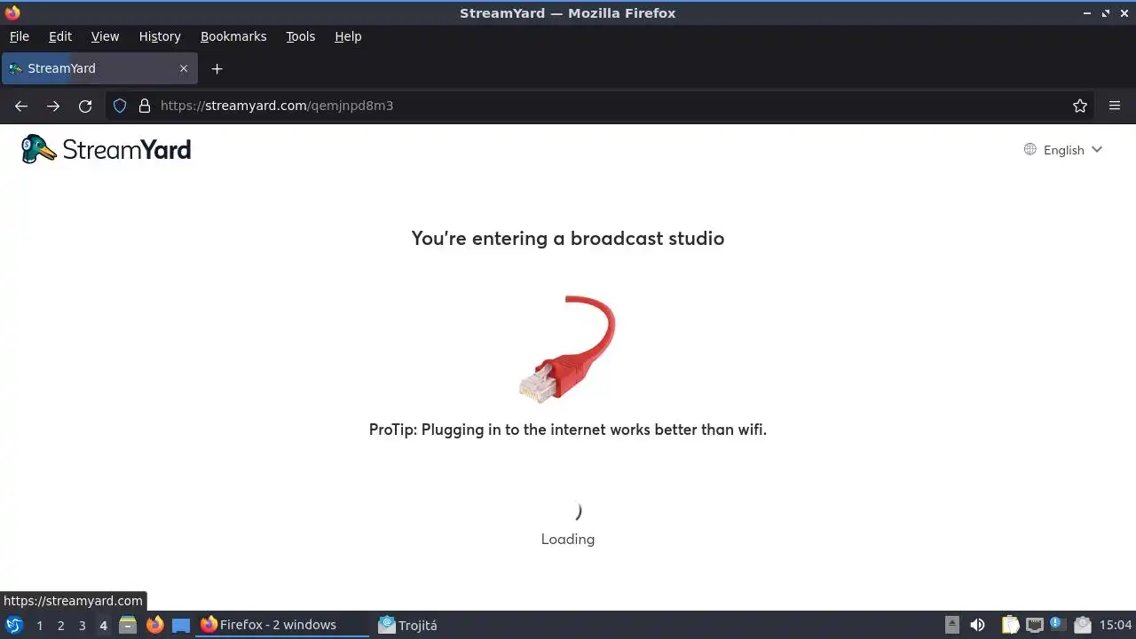Open the removable media tray icon

pos(951,625)
